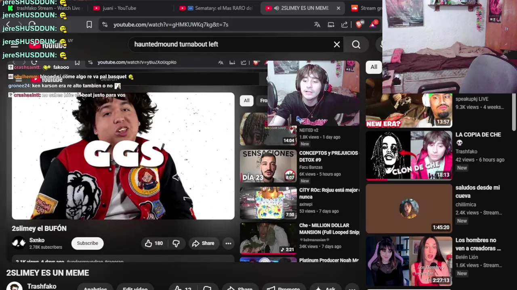Click the GGS video player
Screen dimensions: 517x290
click(123, 156)
